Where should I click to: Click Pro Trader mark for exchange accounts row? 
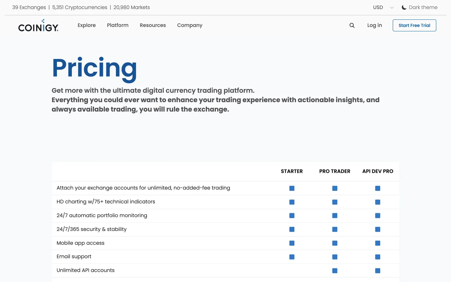click(x=335, y=188)
